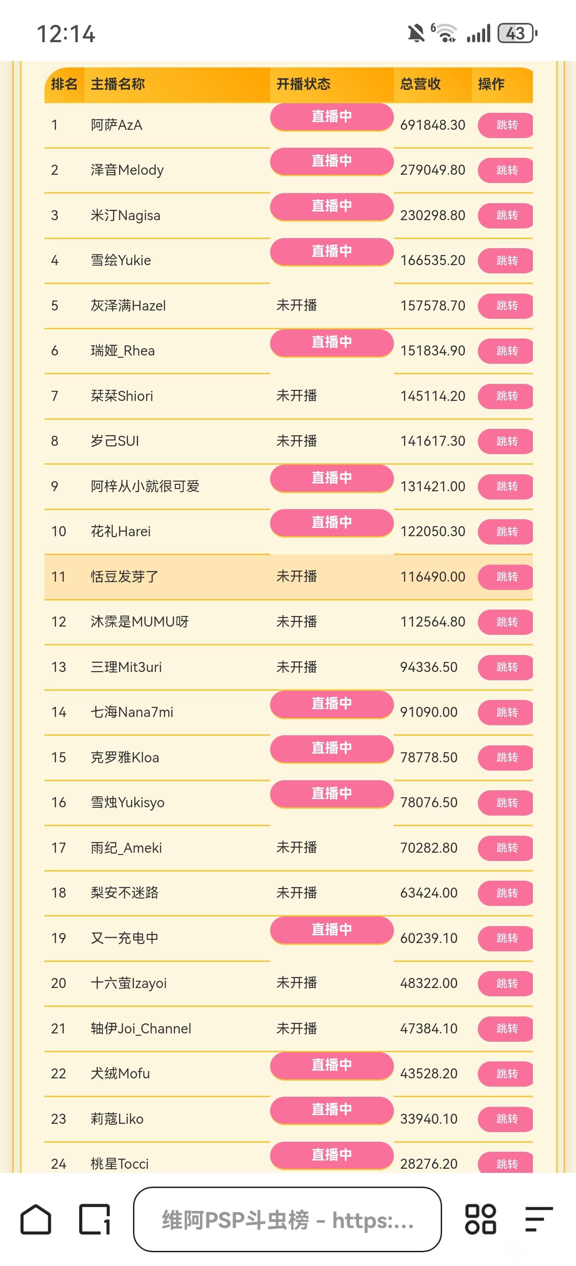Open the four-square apps grid icon
576x1266 pixels.
click(x=480, y=1219)
